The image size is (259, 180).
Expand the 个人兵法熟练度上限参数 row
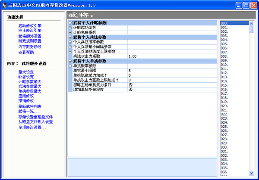click(70, 52)
